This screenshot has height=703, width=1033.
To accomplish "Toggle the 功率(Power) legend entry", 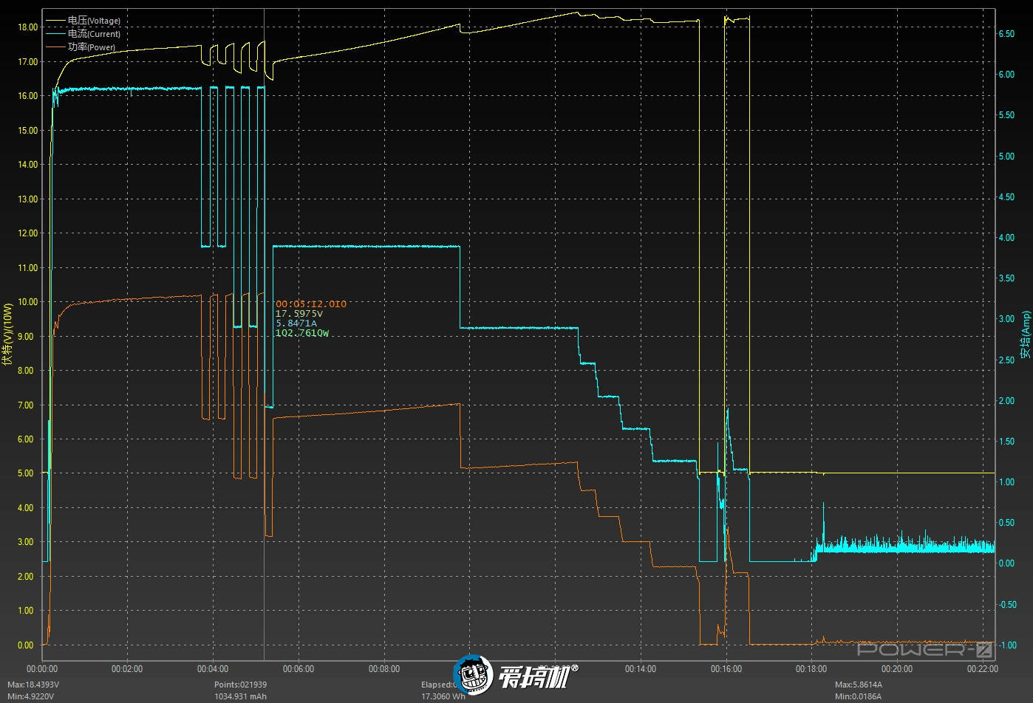I will (91, 47).
